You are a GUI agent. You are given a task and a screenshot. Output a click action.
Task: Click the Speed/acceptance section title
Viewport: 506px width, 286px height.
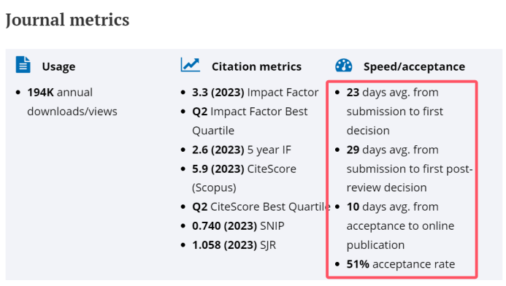[x=414, y=66]
